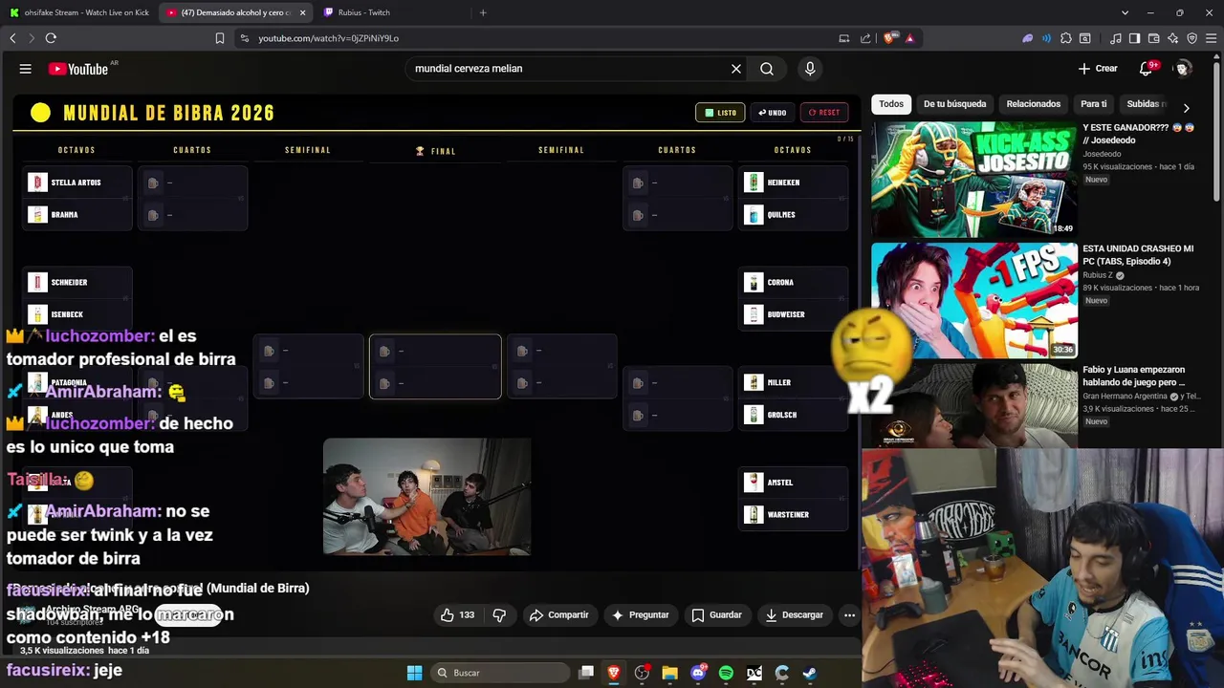Select the De tu búsqueda chip
1224x688 pixels.
(954, 104)
